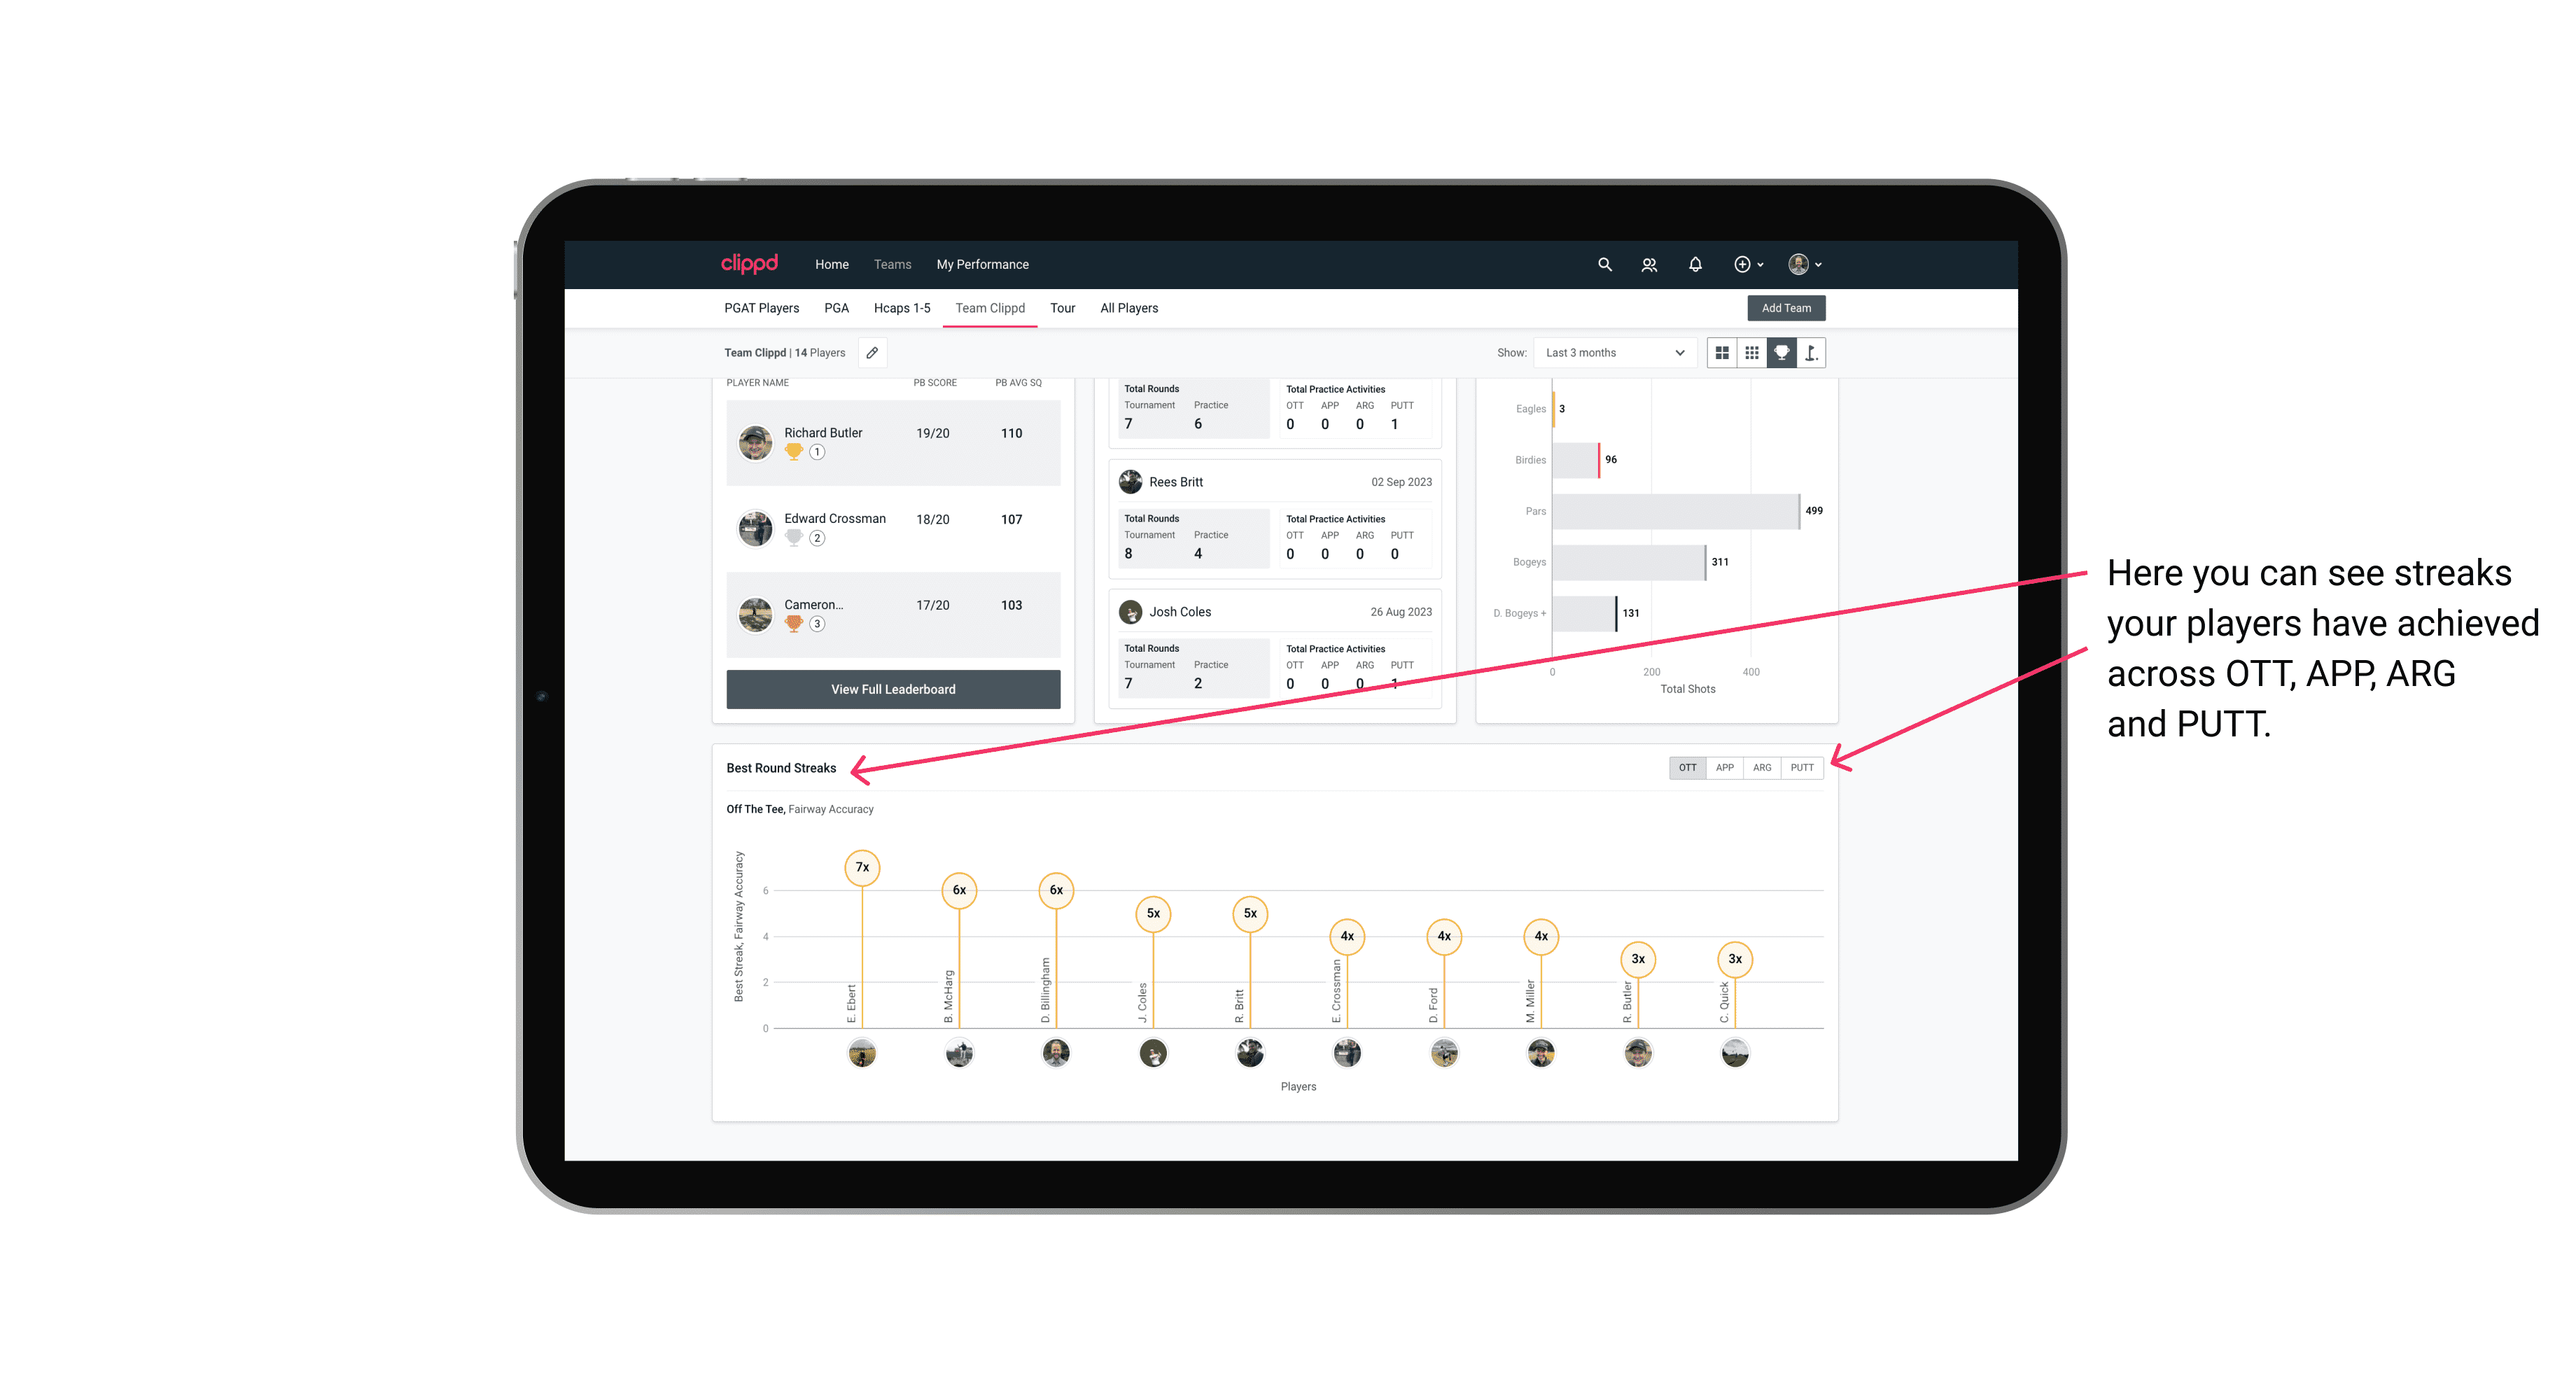Toggle the card view layout icon

coord(1721,353)
